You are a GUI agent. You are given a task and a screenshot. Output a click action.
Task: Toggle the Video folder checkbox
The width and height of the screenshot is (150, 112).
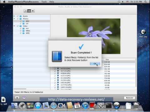coord(18,26)
